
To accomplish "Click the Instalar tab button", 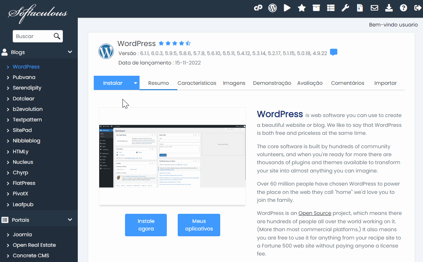I will point(113,83).
